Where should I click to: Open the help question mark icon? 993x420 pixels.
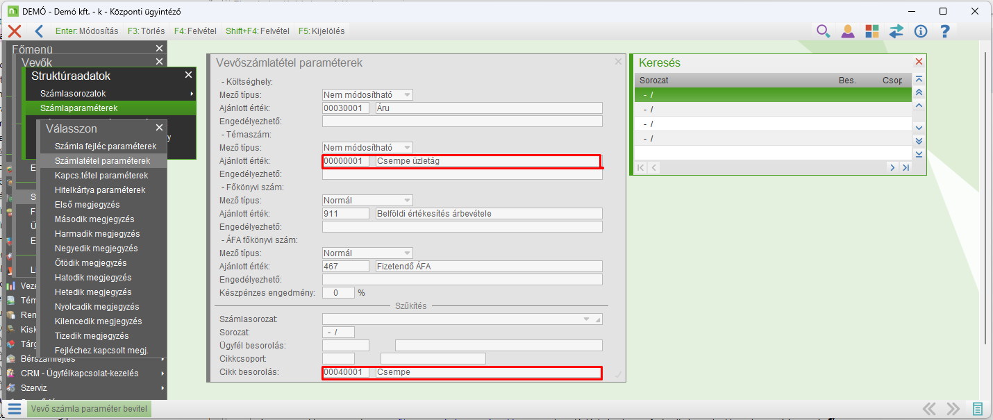point(944,31)
